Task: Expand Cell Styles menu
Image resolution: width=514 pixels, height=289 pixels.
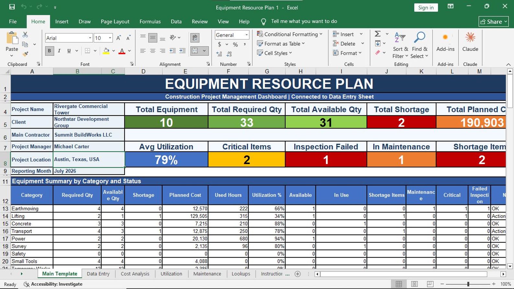Action: pos(274,53)
